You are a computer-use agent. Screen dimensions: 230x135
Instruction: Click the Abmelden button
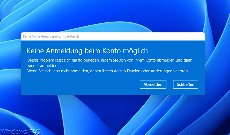point(153,84)
